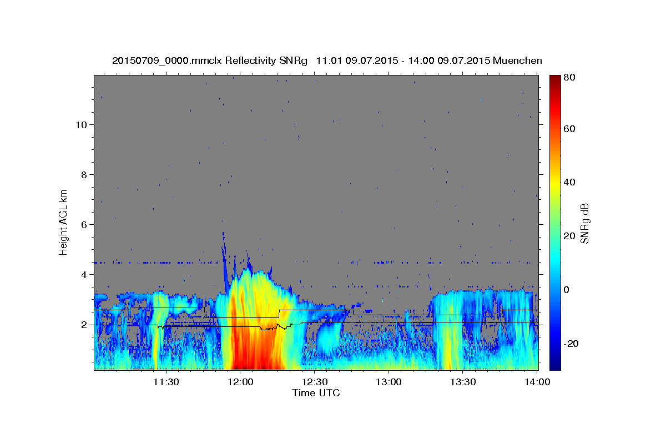Image resolution: width=666 pixels, height=444 pixels.
Task: Click the 'SNRg dB' colorbar label
Action: tap(584, 223)
